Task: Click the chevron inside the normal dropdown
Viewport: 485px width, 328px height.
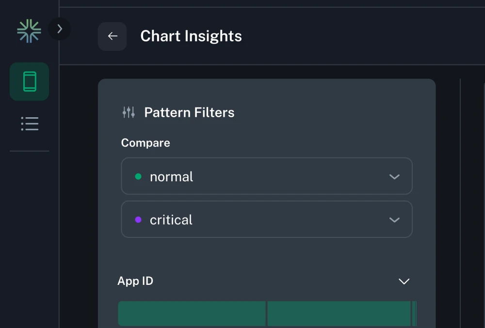Action: click(x=394, y=176)
